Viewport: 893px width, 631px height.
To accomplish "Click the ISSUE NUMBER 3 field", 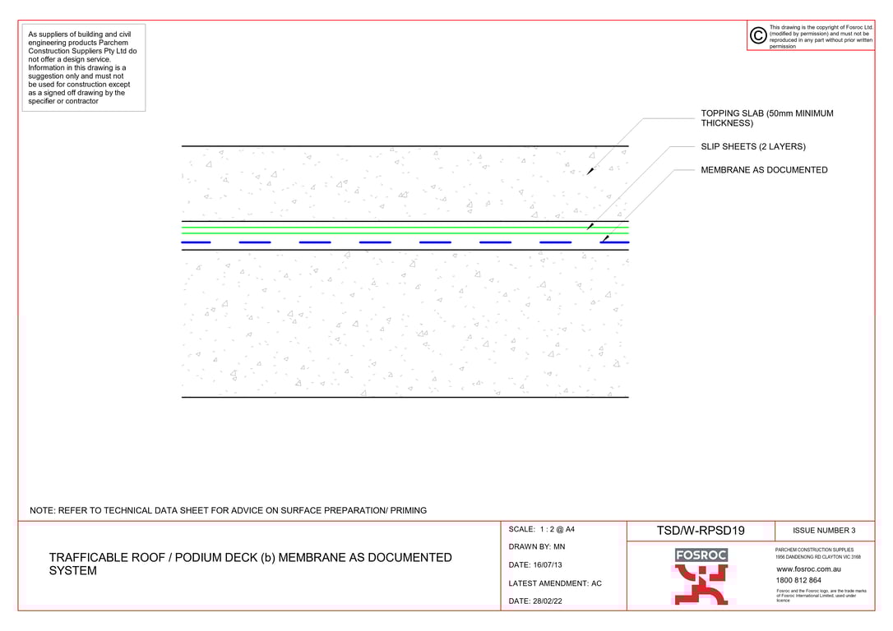I will pyautogui.click(x=825, y=530).
